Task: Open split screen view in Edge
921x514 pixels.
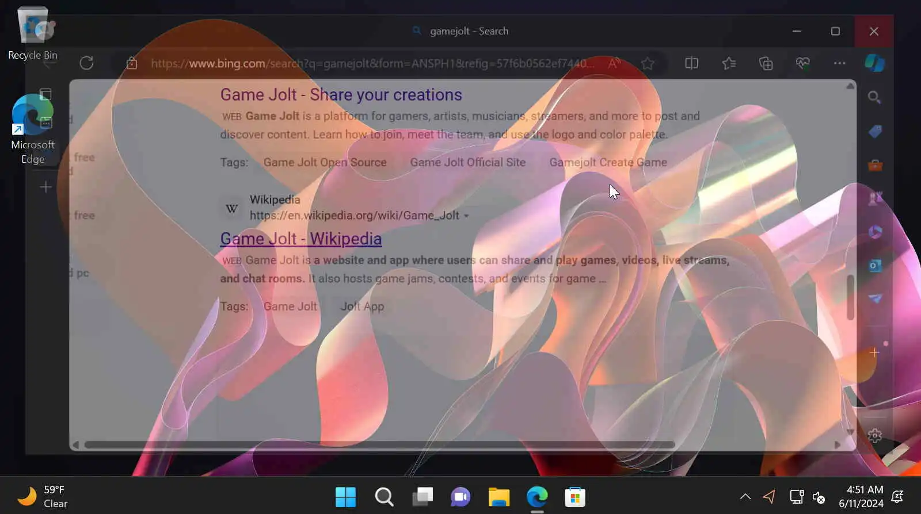Action: 691,63
